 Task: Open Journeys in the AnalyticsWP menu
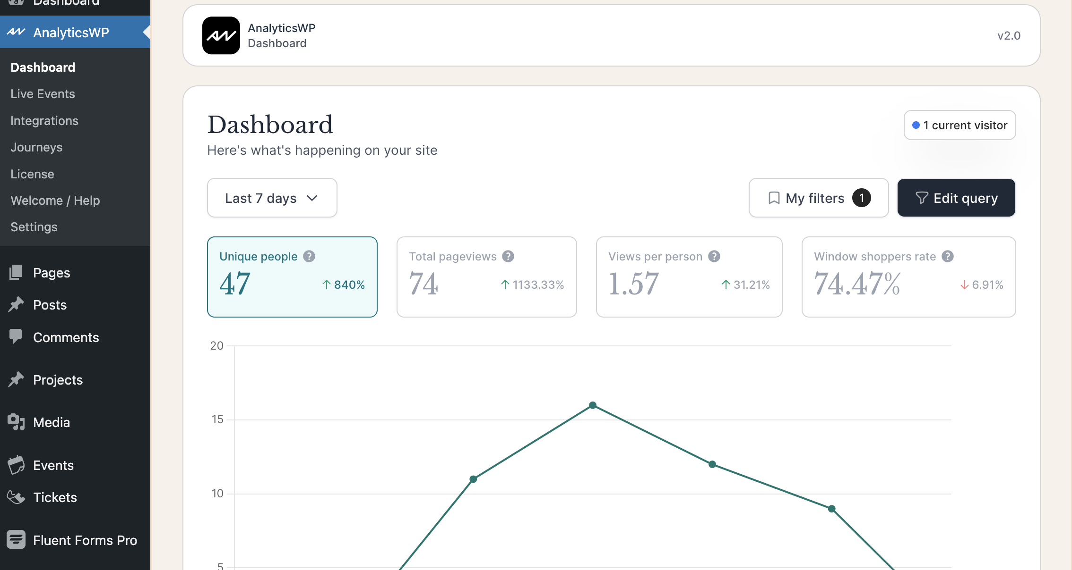[x=36, y=147]
